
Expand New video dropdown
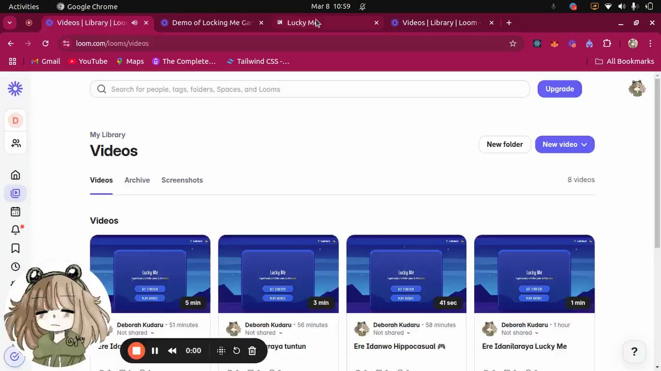(584, 145)
